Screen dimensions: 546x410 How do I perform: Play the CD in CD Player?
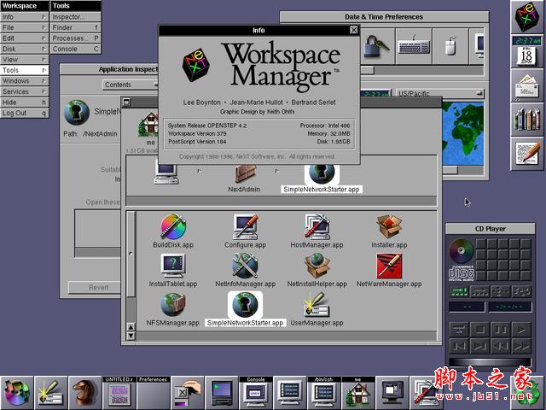[521, 329]
